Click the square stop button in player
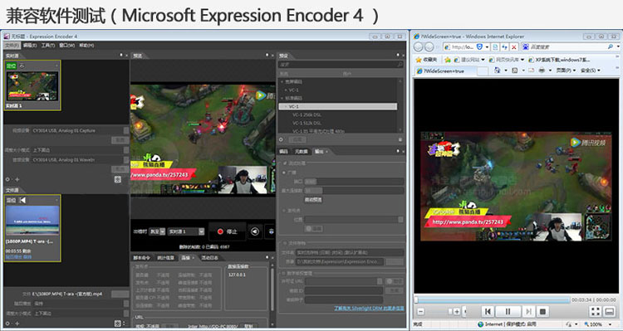Image resolution: width=623 pixels, height=331 pixels. 542,312
